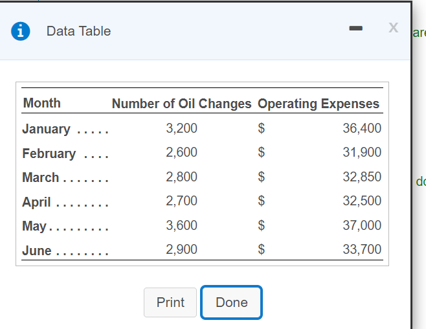Select the April row label
The image size is (426, 329).
click(x=36, y=202)
